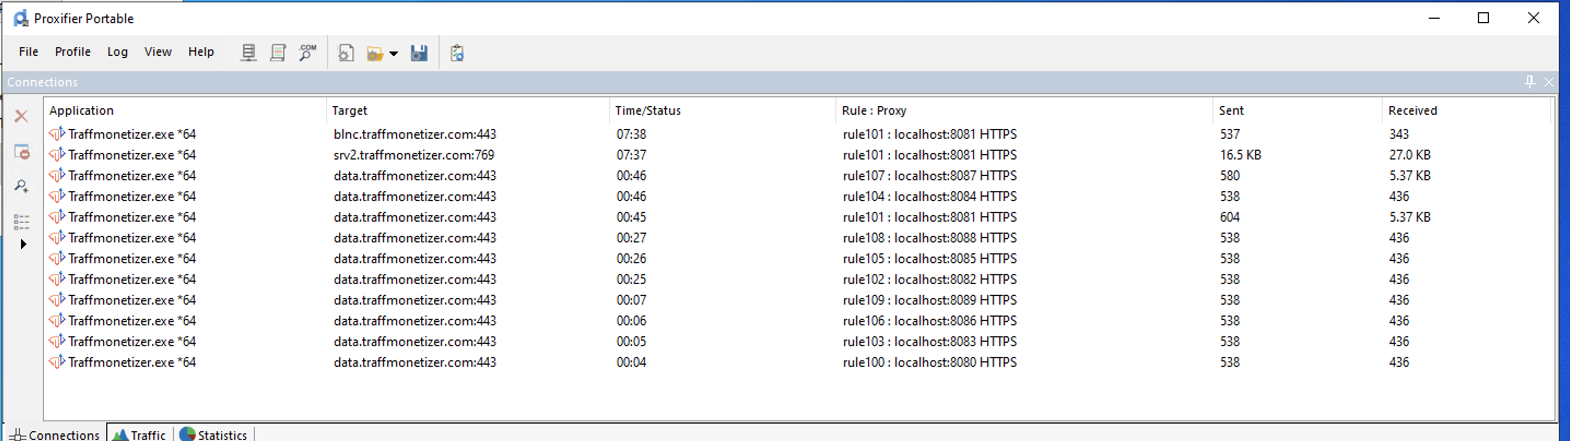Click connection icon in the 00:45 row
Viewport: 1570px width, 441px height.
(57, 217)
